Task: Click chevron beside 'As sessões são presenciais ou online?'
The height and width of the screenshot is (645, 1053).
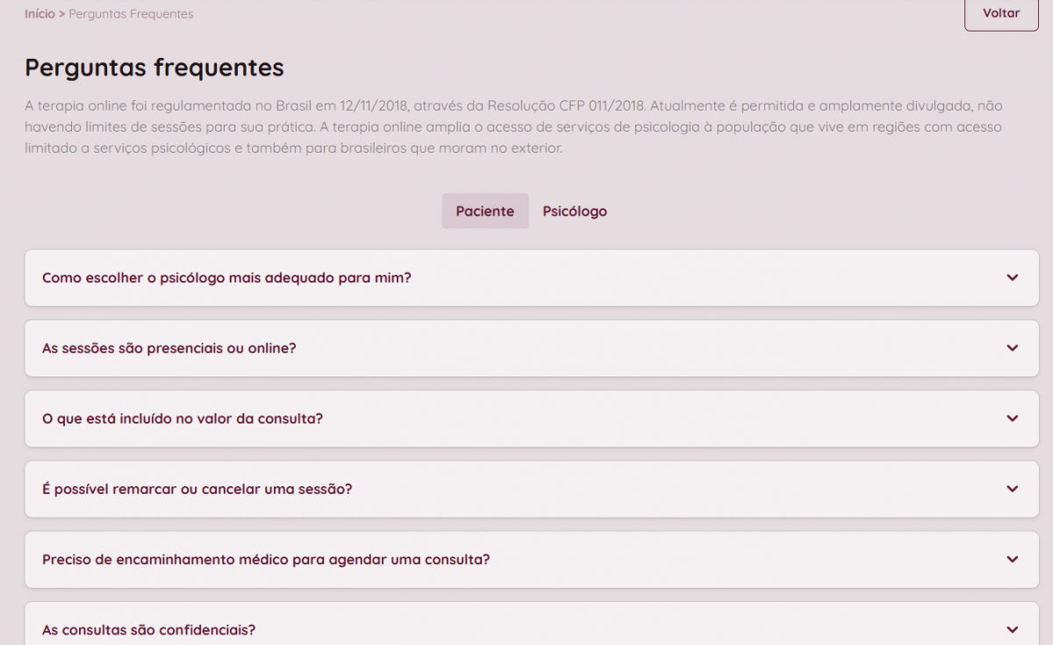Action: point(1012,348)
